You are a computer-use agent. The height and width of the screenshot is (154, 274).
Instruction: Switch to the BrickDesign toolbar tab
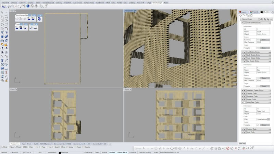pyautogui.click(x=158, y=2)
